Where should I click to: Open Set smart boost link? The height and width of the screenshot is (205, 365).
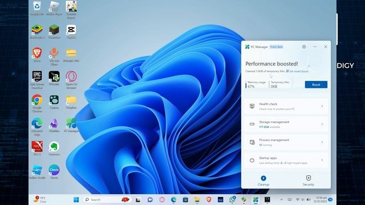(x=297, y=71)
